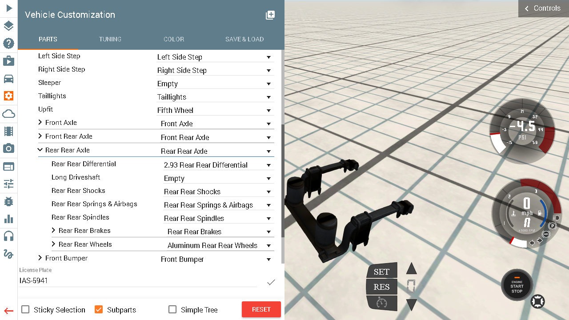569x320 pixels.
Task: Click the Rear Rear Differential label
Action: point(84,164)
